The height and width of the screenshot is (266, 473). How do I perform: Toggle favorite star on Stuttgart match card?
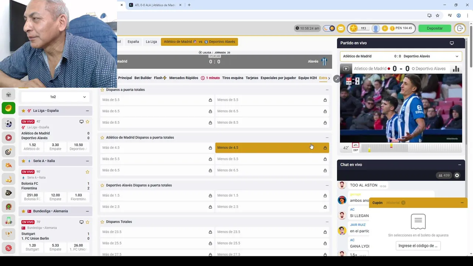88,222
